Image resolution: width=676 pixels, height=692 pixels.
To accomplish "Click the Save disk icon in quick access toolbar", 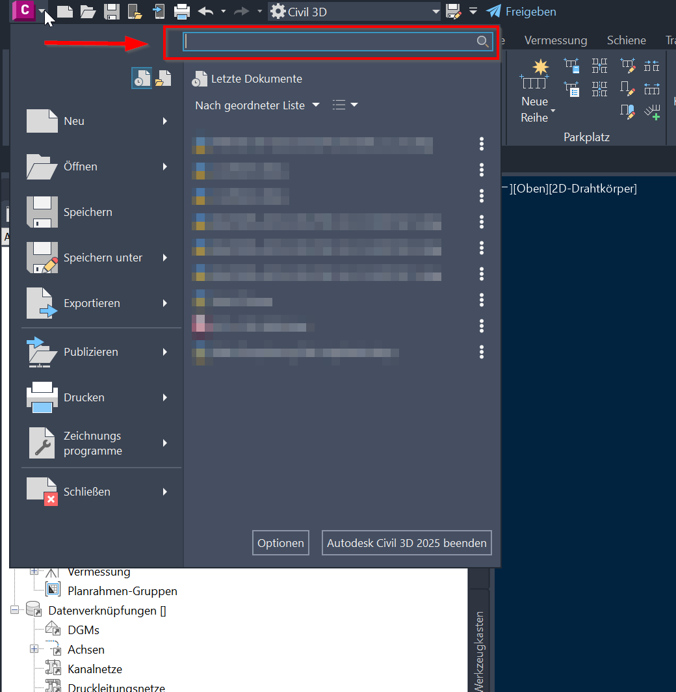I will point(112,12).
